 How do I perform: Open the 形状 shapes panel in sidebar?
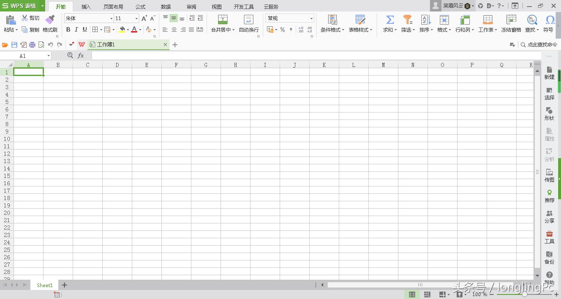pyautogui.click(x=549, y=113)
